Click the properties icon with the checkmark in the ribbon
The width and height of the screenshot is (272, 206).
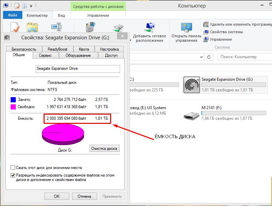coord(15,27)
